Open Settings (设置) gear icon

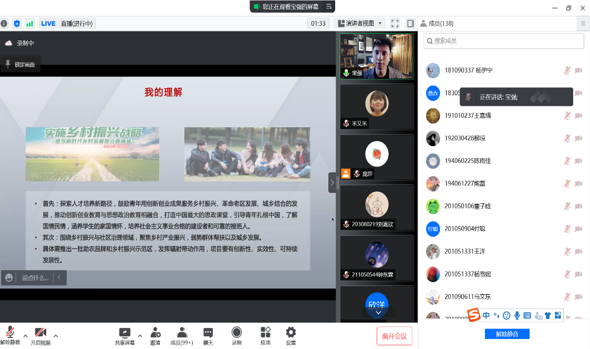coord(291,335)
